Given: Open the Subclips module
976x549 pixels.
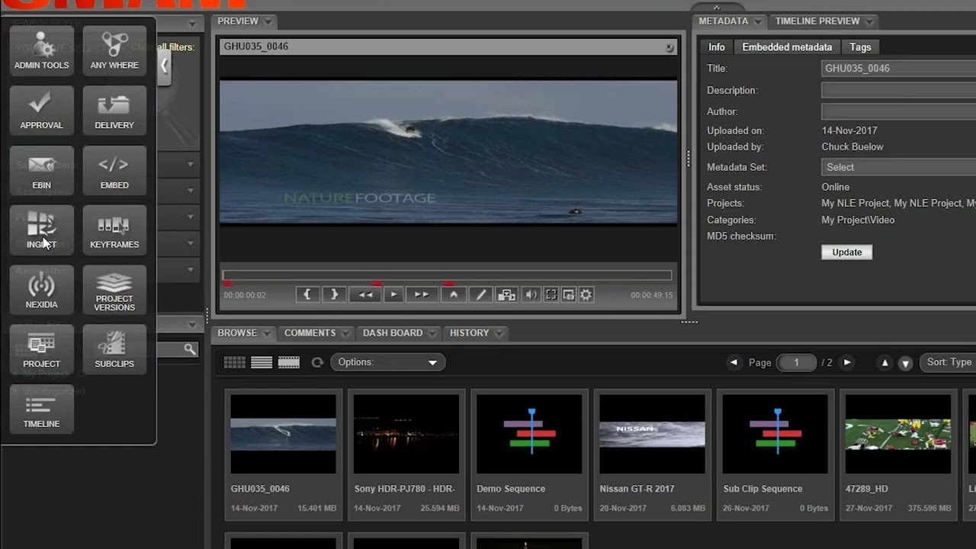Looking at the screenshot, I should coord(114,349).
